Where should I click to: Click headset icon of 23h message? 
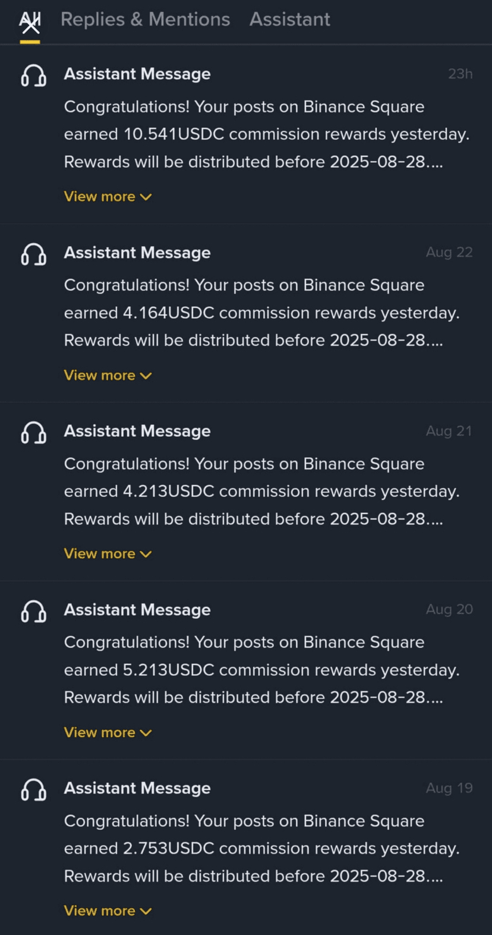33,75
